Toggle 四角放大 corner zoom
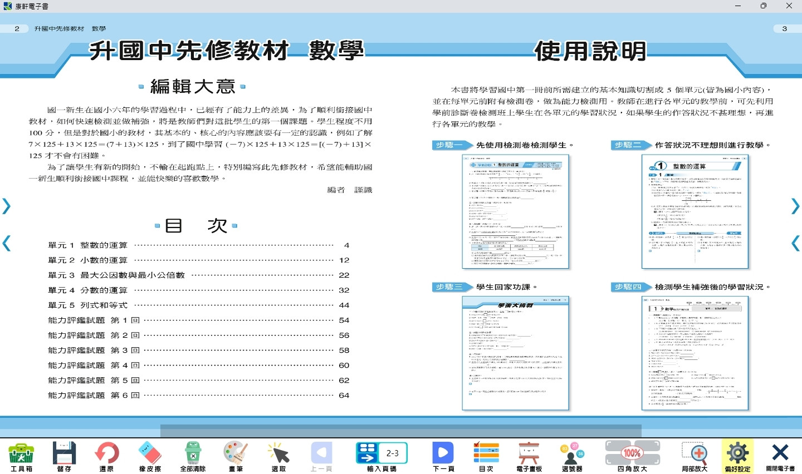This screenshot has width=802, height=474. (x=632, y=457)
